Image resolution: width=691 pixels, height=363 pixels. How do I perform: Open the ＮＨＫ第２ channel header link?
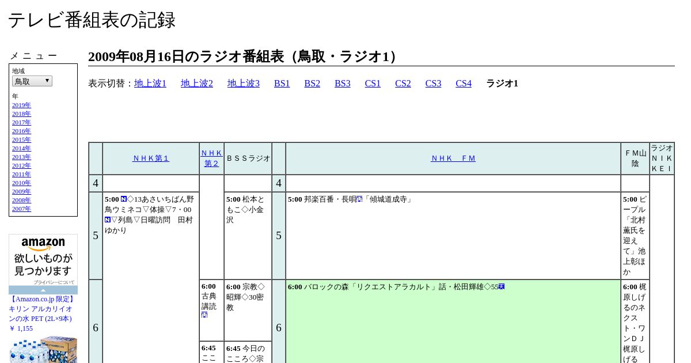click(x=211, y=158)
